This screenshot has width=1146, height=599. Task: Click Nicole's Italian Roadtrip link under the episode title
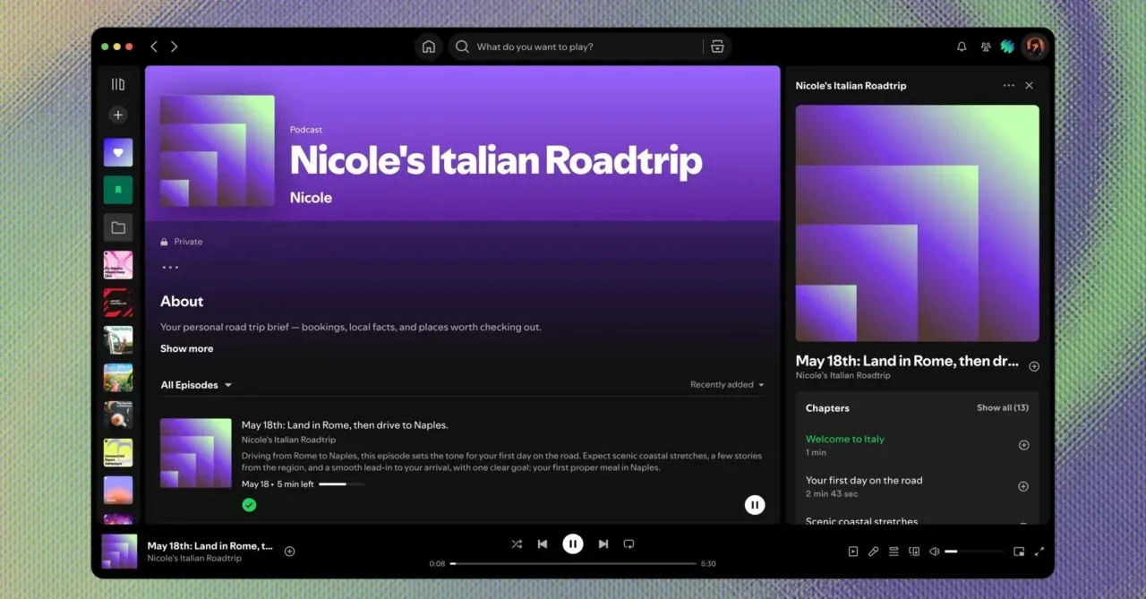click(x=288, y=440)
